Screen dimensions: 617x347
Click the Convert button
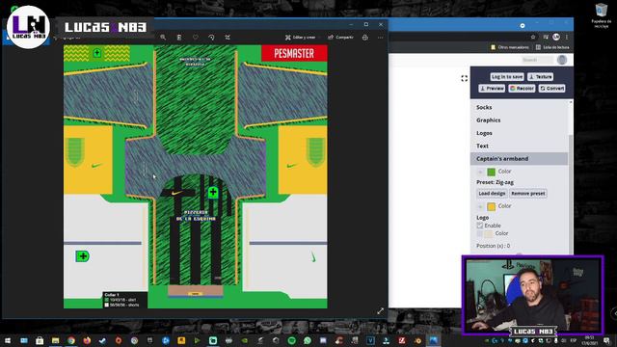coord(552,88)
